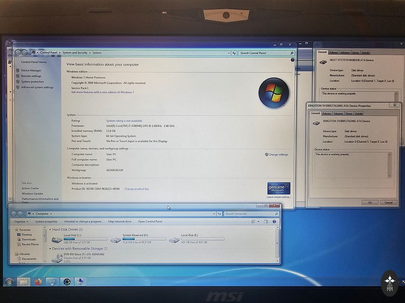Screen dimensions: 405x303
Task: Open DVD RW Drive (F:) icon
Action: [57, 258]
